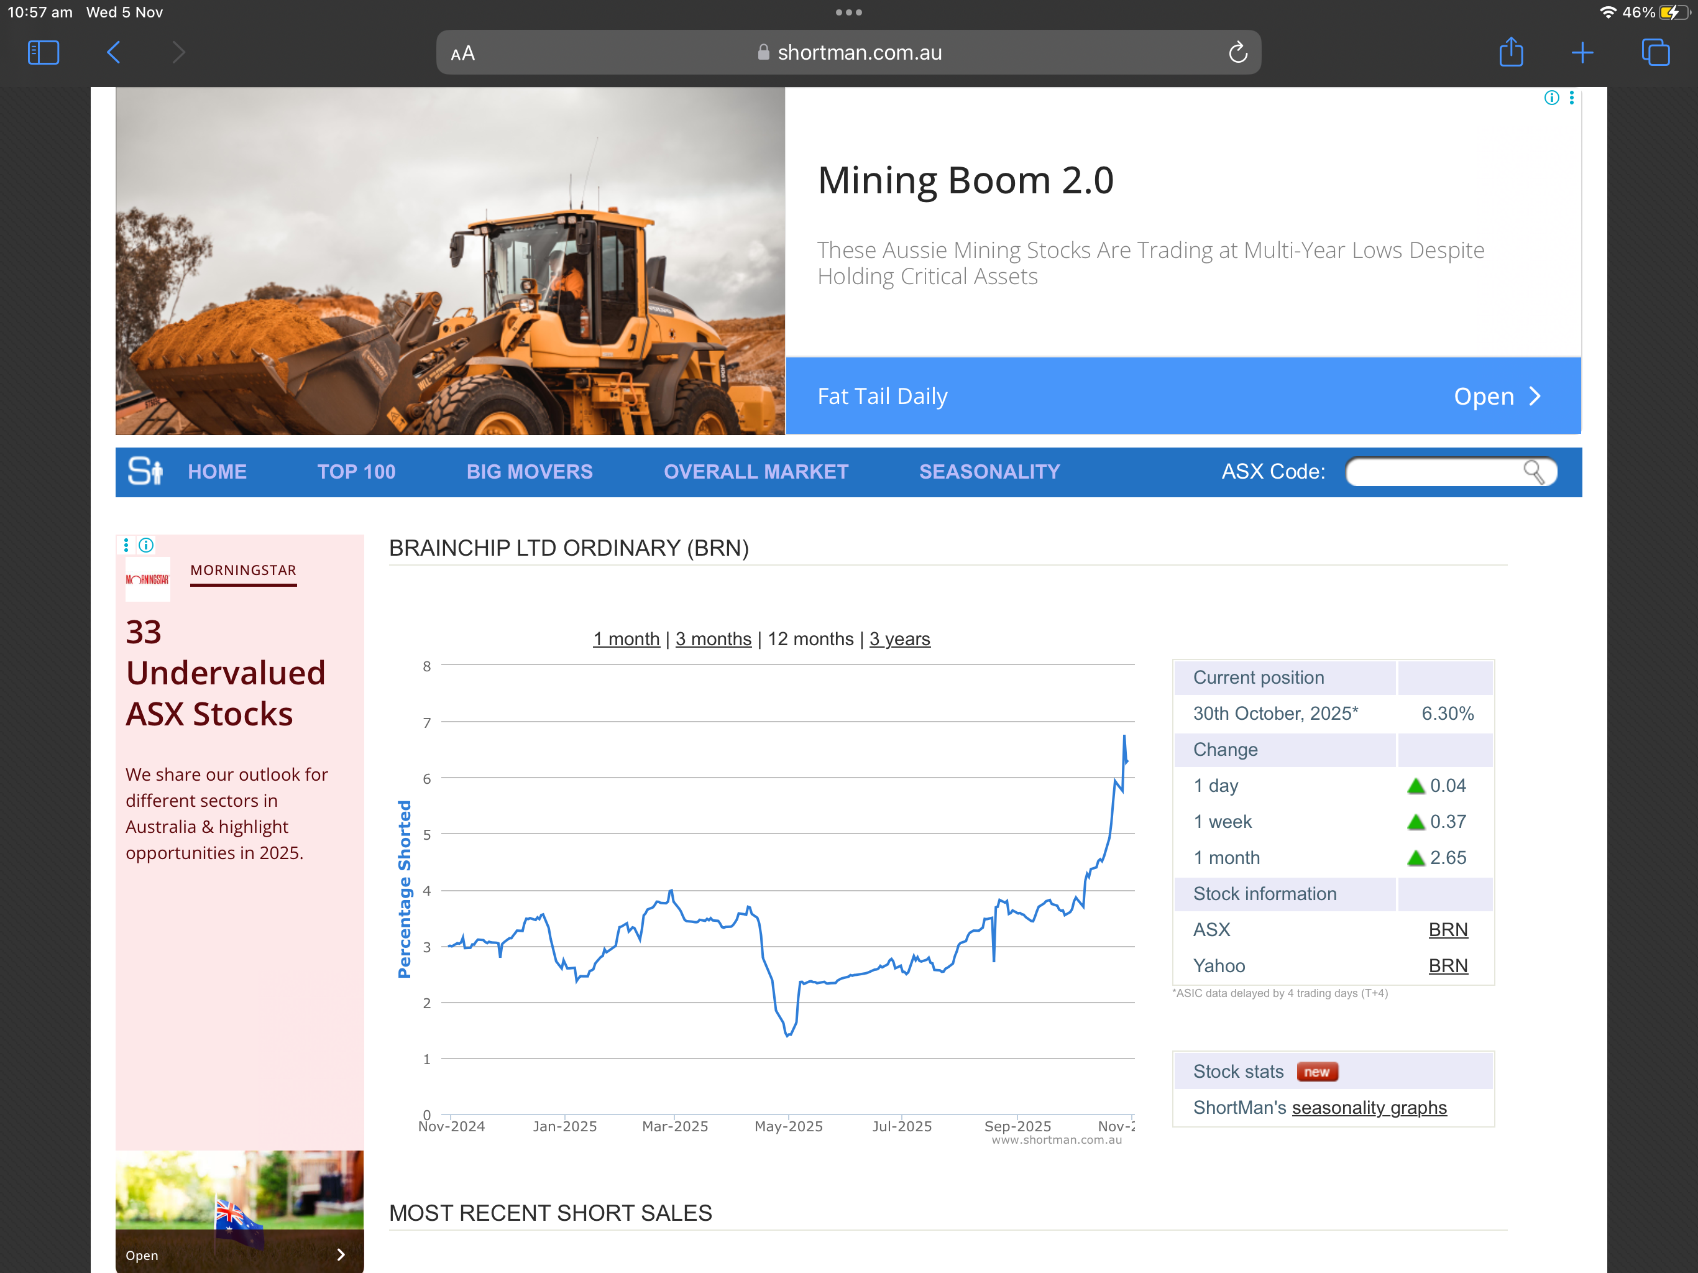This screenshot has width=1698, height=1273.
Task: Click the ad info icon on mining banner
Action: pos(1551,98)
